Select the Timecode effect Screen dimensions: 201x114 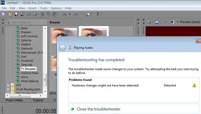coord(27,65)
